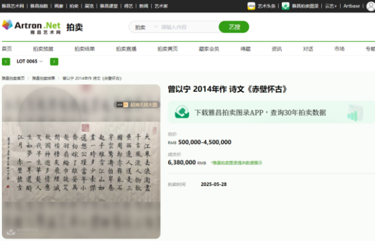Viewport: 375px width, 241px height.
Task: Click the 雅昌艺术网 link in top bar
Action: [13, 6]
